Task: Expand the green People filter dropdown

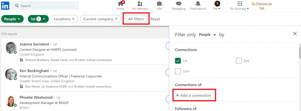Action: pos(12,19)
